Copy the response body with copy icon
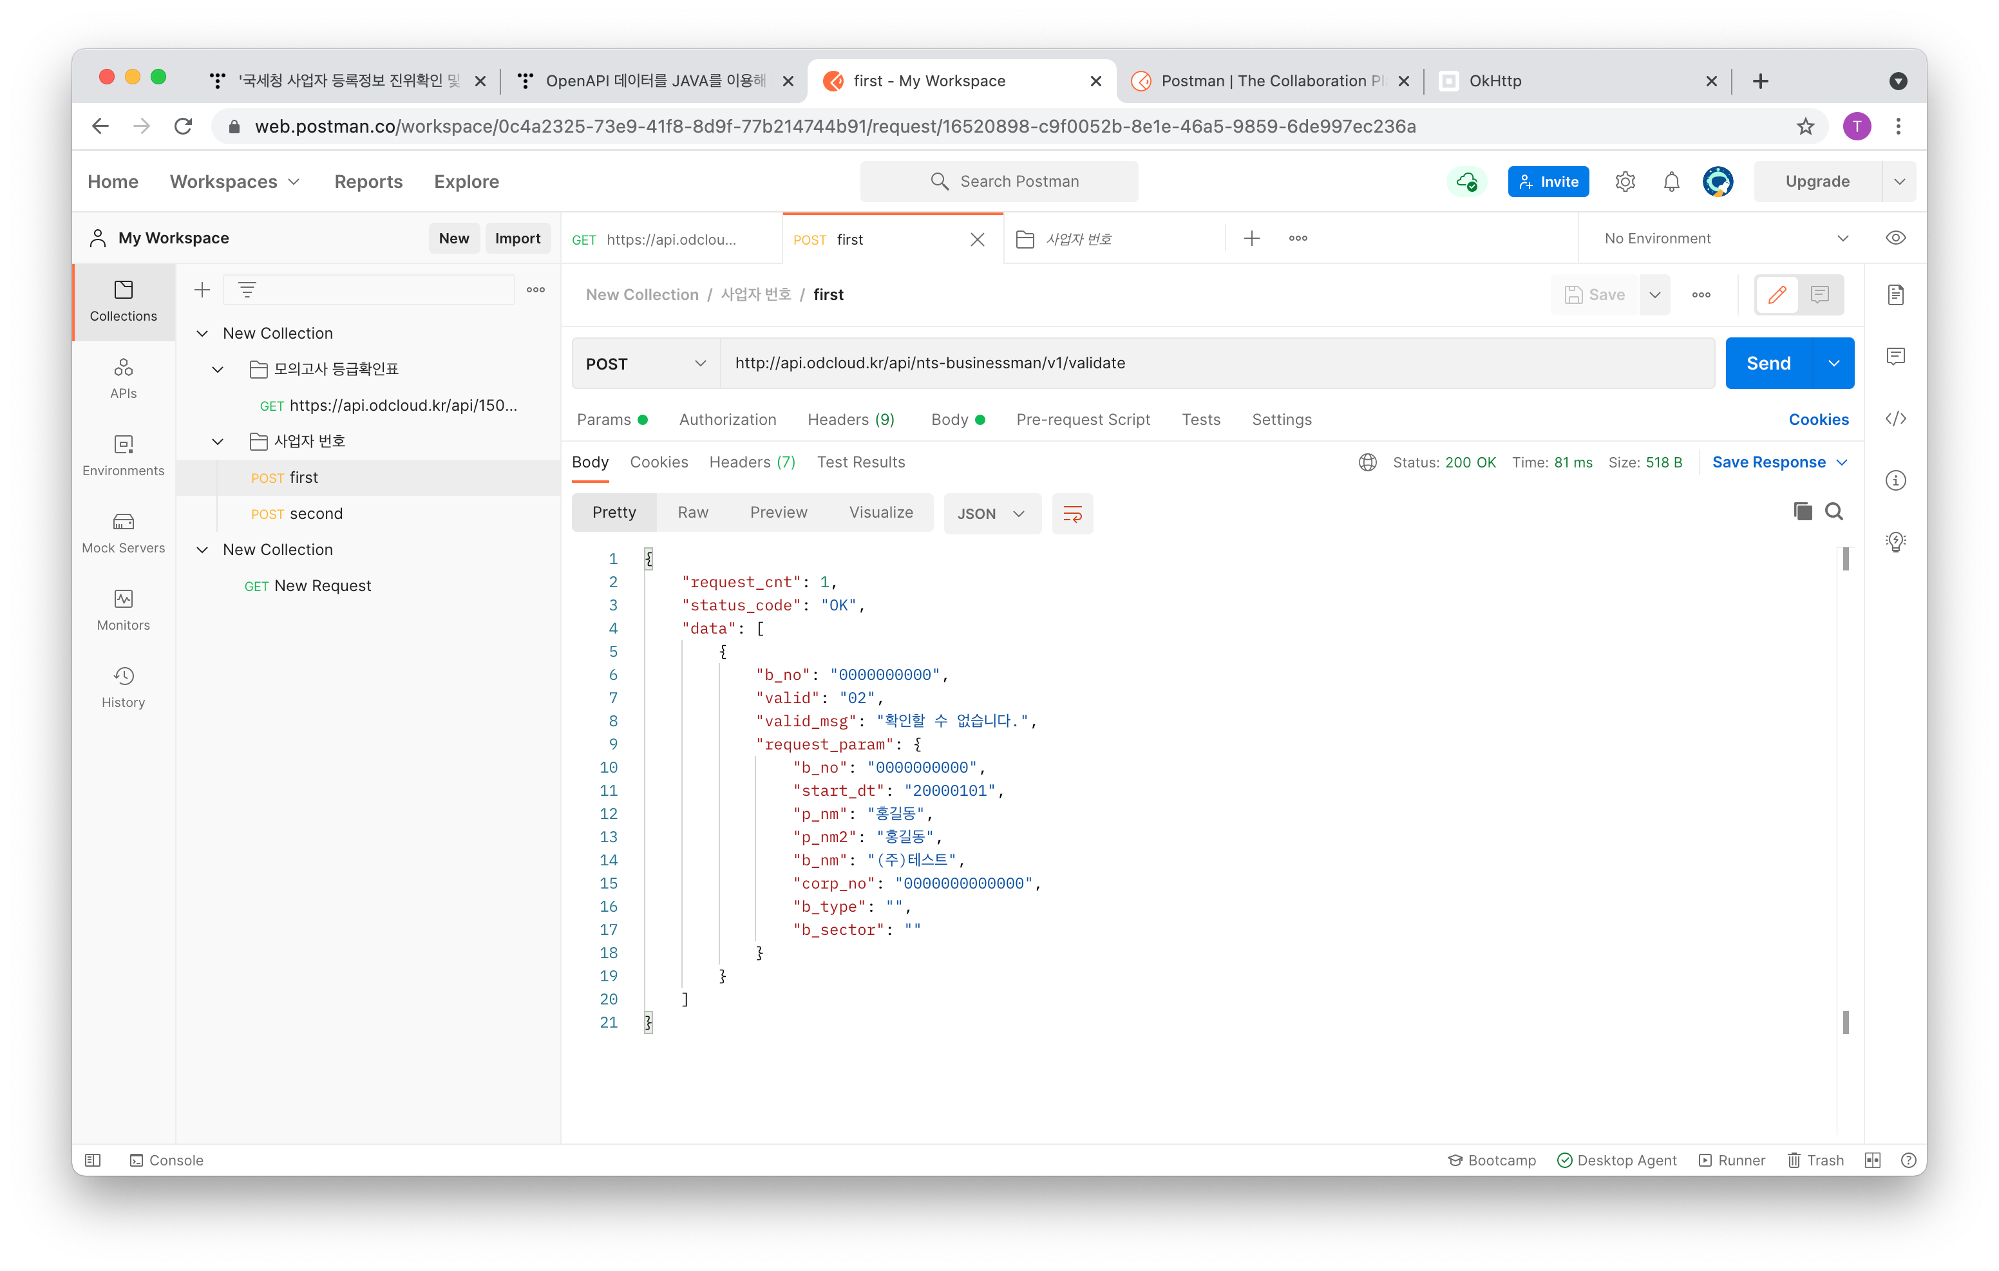Screen dimensions: 1999x1271 click(x=1802, y=511)
